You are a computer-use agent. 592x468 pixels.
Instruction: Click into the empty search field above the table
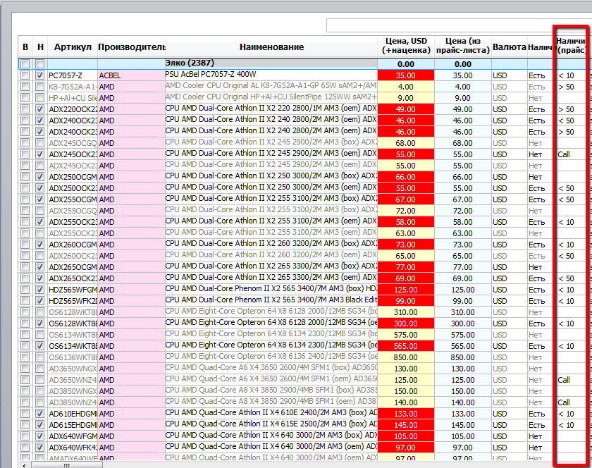459,25
